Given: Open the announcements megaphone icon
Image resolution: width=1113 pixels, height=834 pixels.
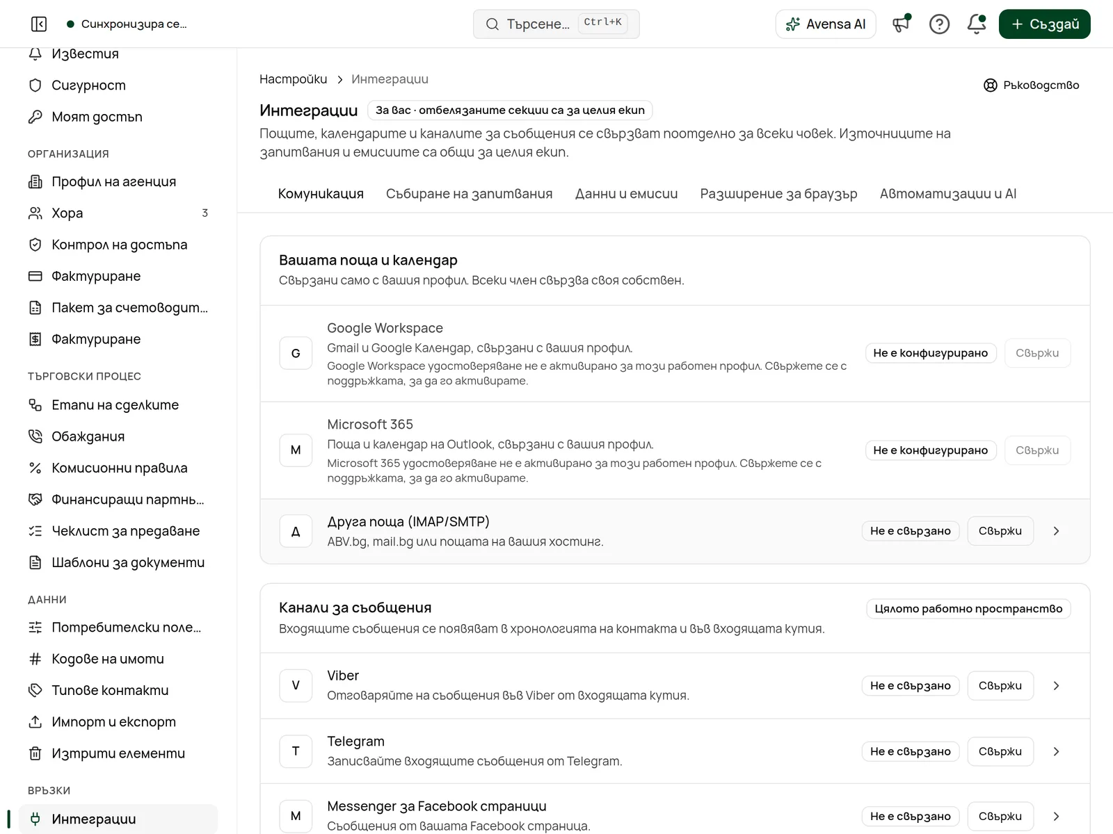Looking at the screenshot, I should (902, 24).
